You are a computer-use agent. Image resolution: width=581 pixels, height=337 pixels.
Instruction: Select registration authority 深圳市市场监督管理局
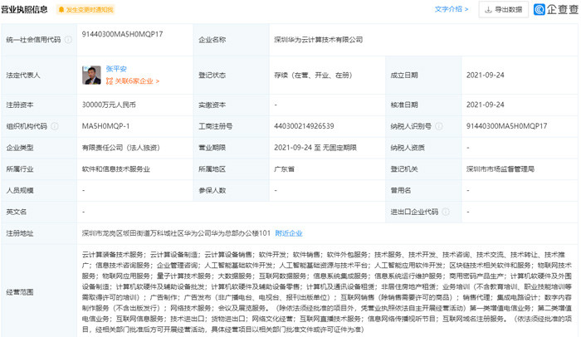click(500, 169)
